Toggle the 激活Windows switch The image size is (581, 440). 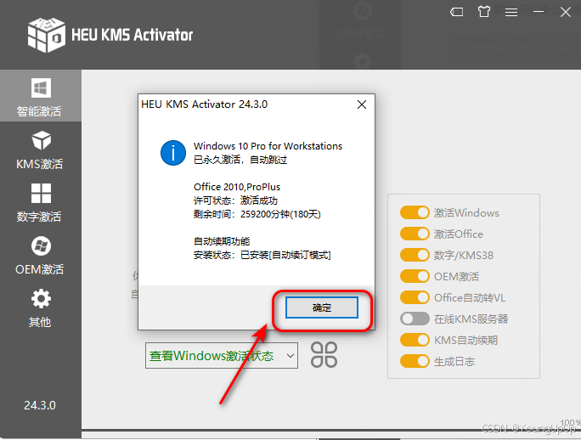[x=415, y=212]
